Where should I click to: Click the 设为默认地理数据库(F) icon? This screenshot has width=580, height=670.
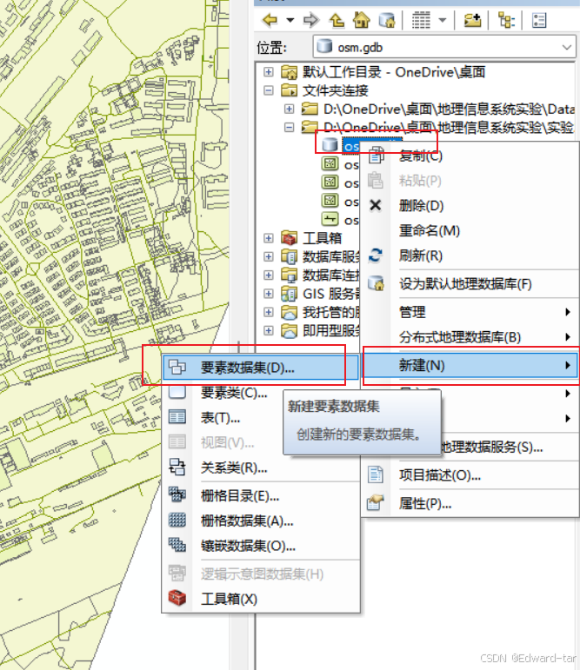pos(376,283)
